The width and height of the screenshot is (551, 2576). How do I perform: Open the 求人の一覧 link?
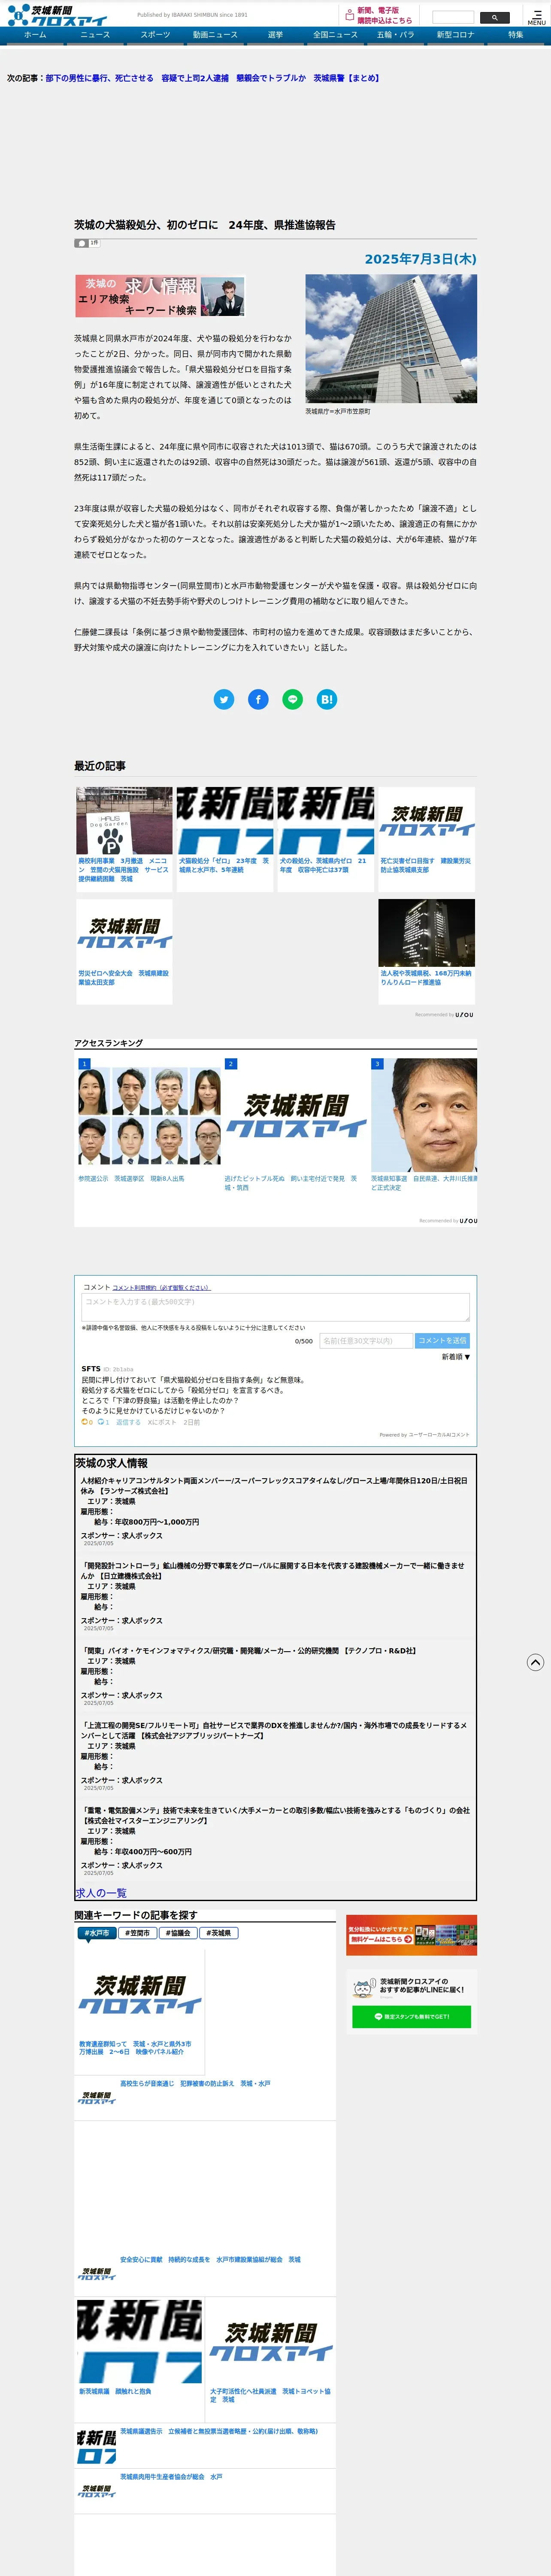101,1893
